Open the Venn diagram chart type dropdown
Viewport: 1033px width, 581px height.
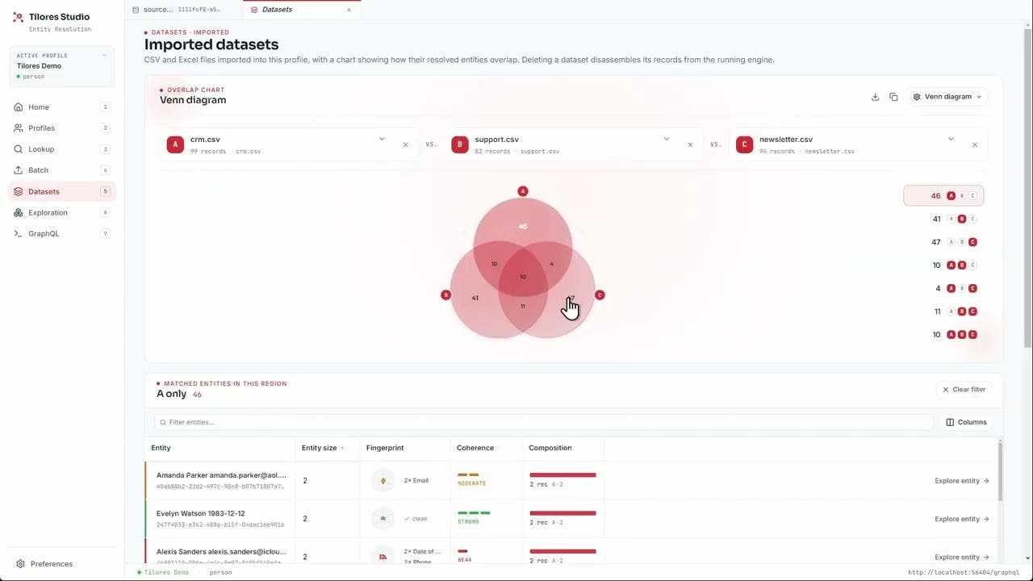(947, 97)
